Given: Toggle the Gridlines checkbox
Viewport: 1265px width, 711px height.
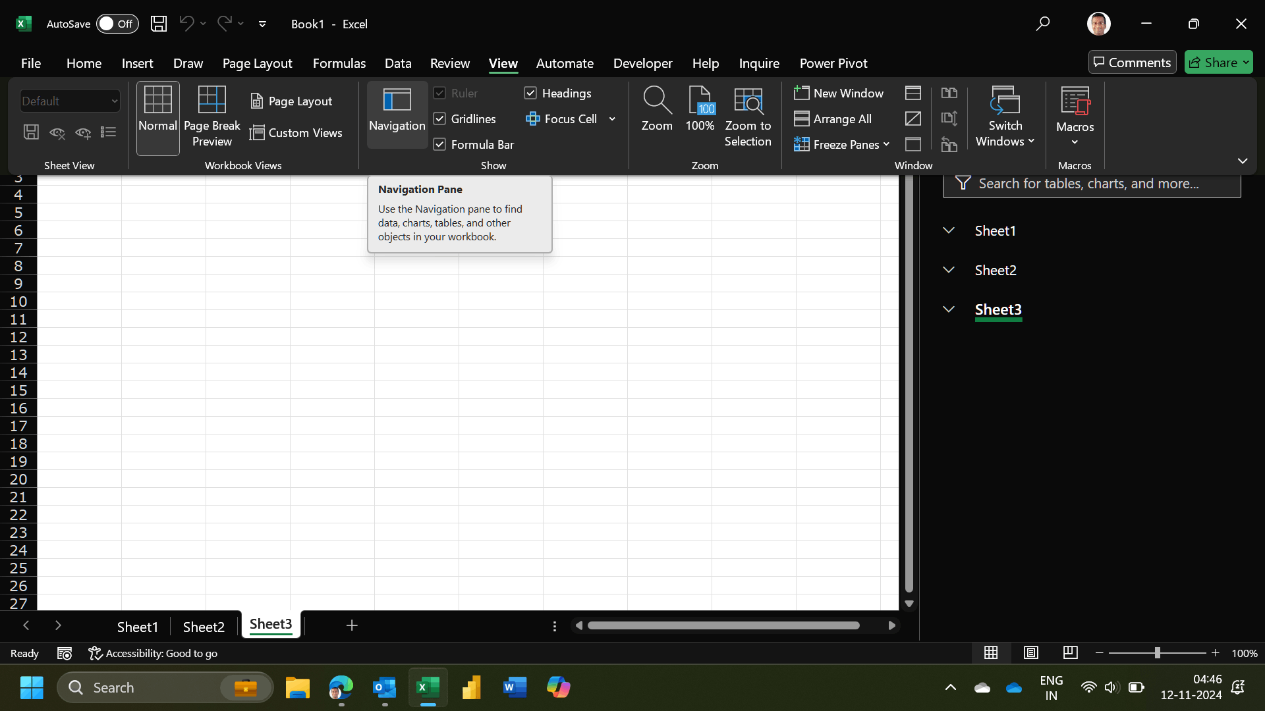Looking at the screenshot, I should pyautogui.click(x=440, y=118).
